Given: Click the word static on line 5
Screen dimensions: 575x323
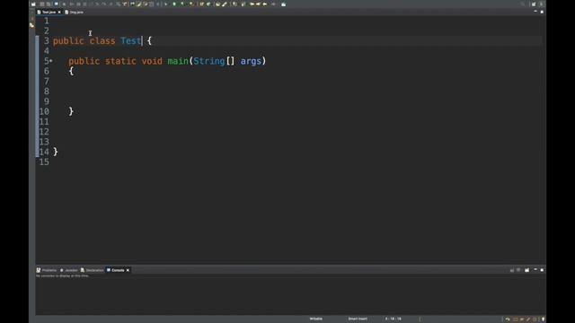Looking at the screenshot, I should [x=120, y=61].
